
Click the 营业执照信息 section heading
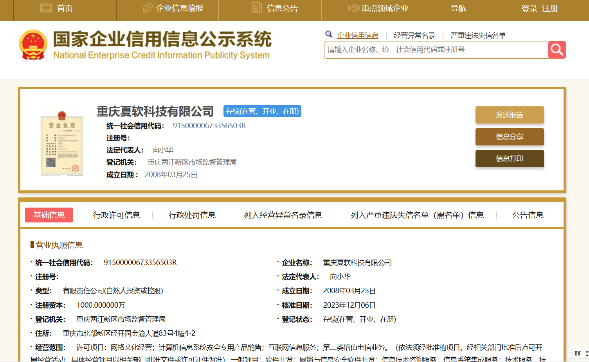tap(59, 245)
